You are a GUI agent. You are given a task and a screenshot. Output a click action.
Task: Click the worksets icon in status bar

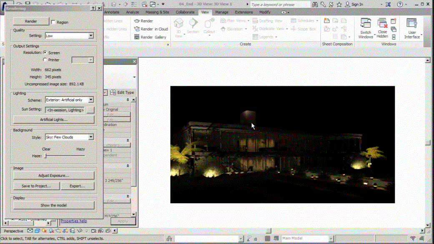point(169,239)
